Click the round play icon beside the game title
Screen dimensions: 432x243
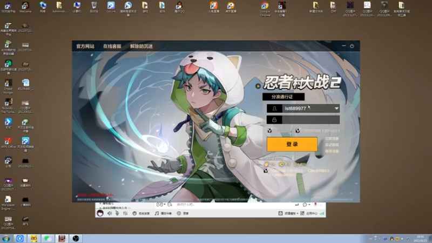[258, 86]
